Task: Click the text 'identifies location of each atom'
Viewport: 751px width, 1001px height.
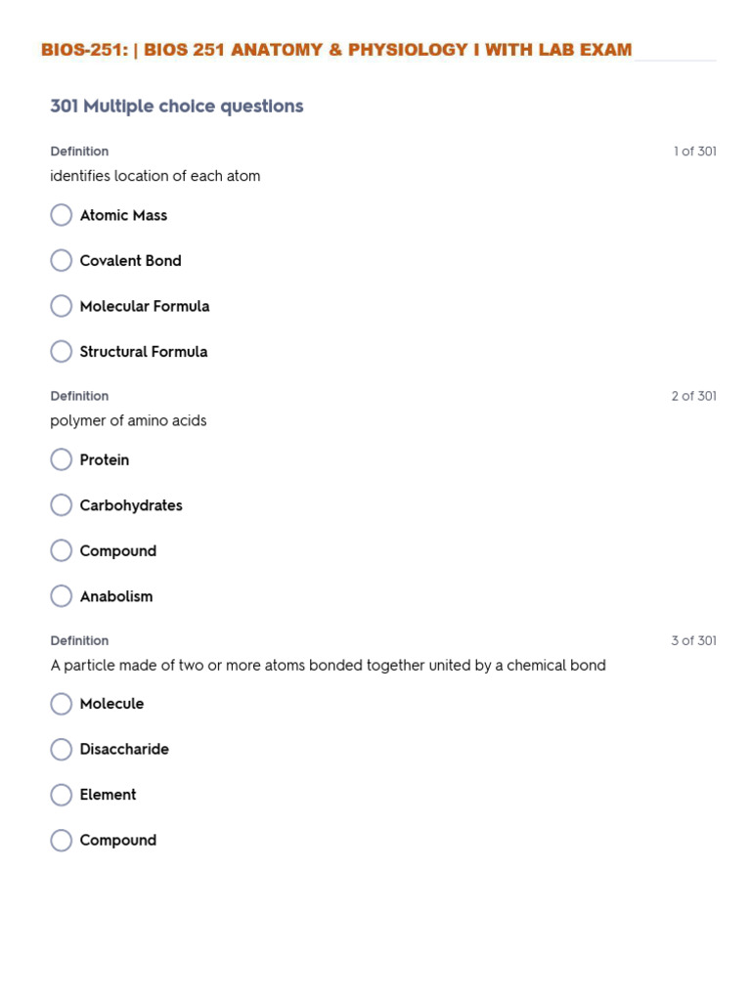Action: pos(155,176)
